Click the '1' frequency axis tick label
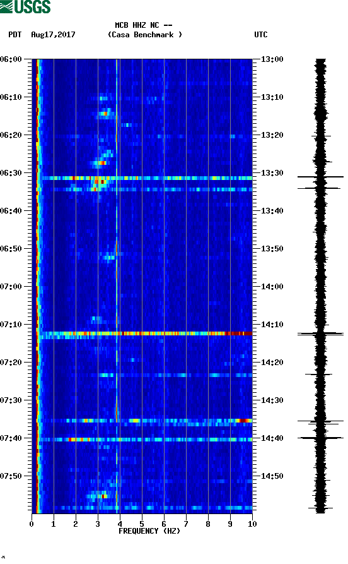The height and width of the screenshot is (564, 348). 54,524
